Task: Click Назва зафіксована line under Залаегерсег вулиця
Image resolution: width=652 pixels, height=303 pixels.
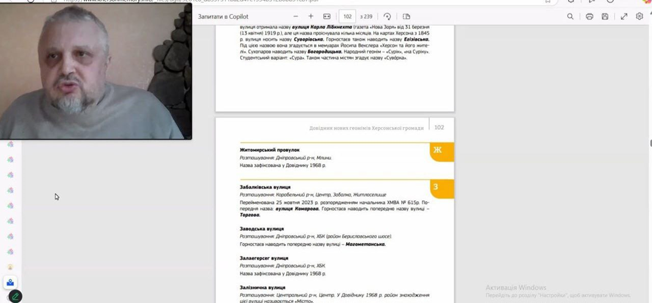Action: [283, 274]
